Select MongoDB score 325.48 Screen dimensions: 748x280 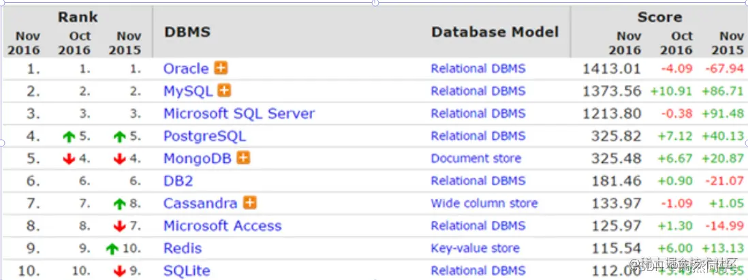pos(617,158)
